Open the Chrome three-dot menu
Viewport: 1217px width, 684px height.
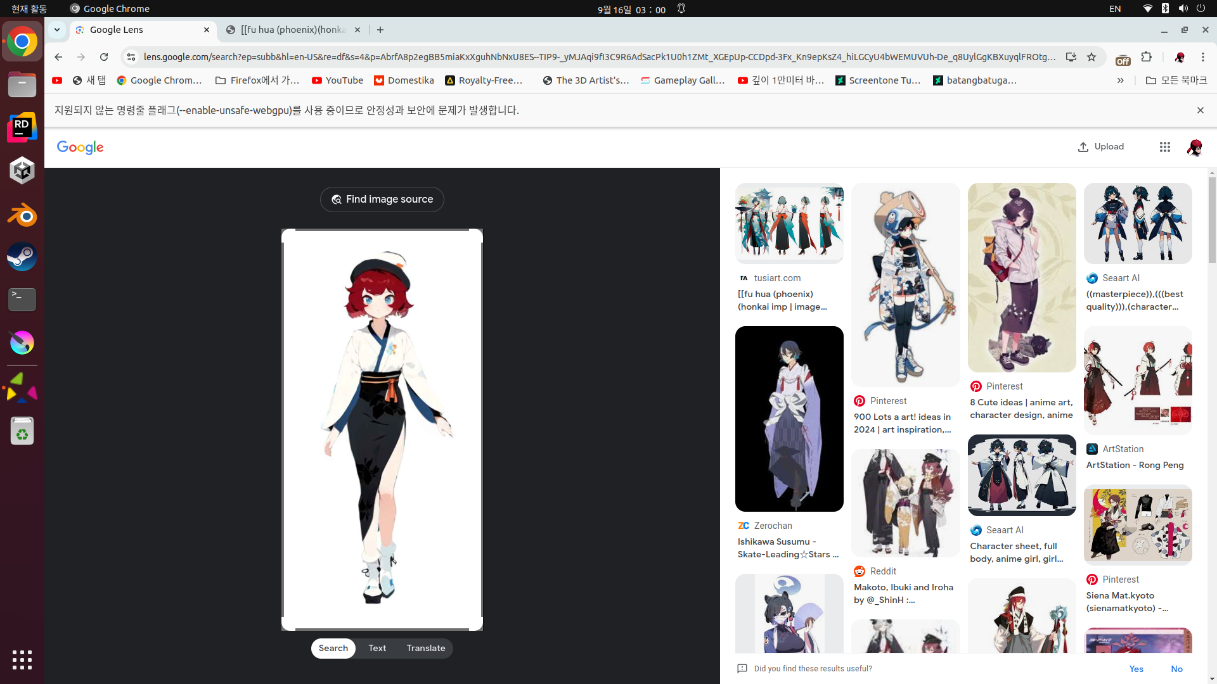coord(1202,57)
